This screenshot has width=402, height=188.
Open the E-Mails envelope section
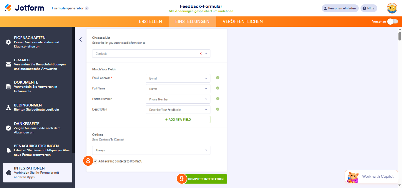9,65
